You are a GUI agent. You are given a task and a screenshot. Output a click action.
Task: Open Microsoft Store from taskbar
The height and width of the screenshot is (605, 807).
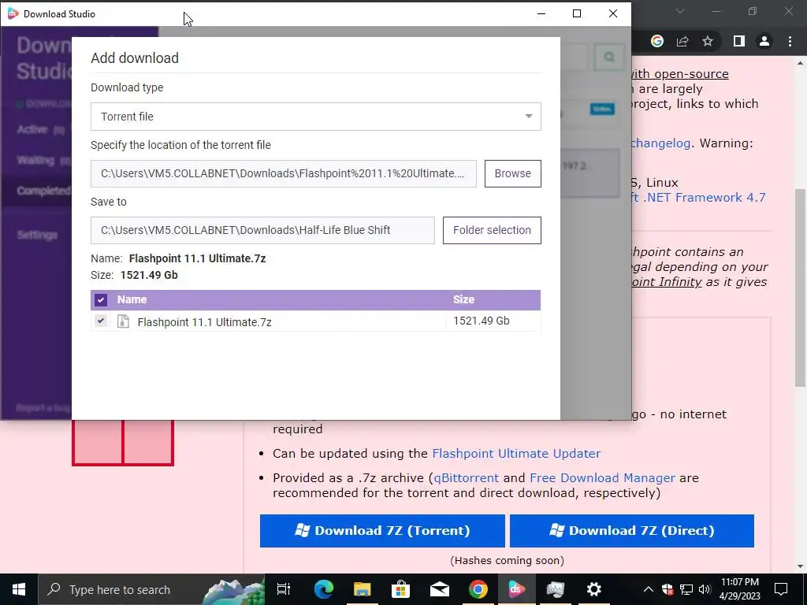pos(400,589)
